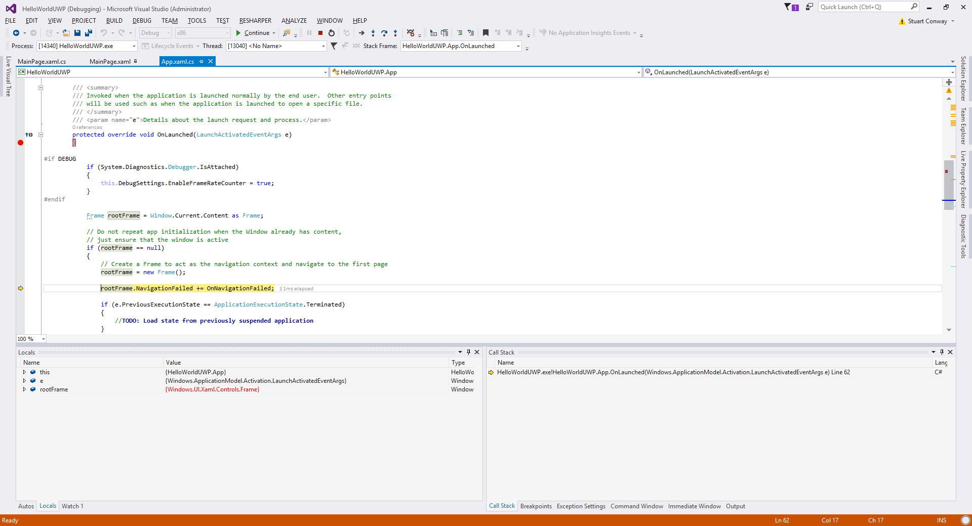This screenshot has height=526, width=972.
Task: Click the thread filter funnel icon
Action: 334,46
